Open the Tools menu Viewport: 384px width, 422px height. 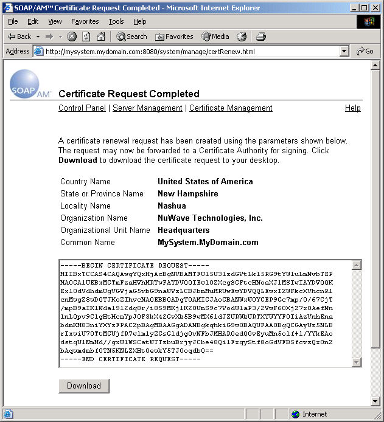tap(116, 21)
